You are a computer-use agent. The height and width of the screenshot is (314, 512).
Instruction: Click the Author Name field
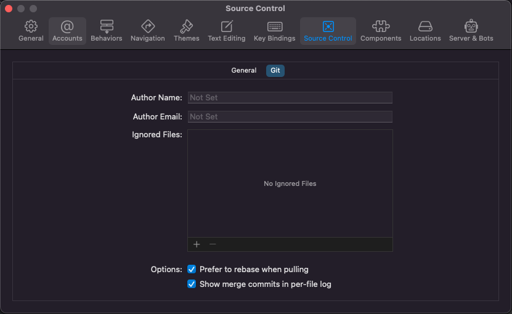(x=290, y=98)
